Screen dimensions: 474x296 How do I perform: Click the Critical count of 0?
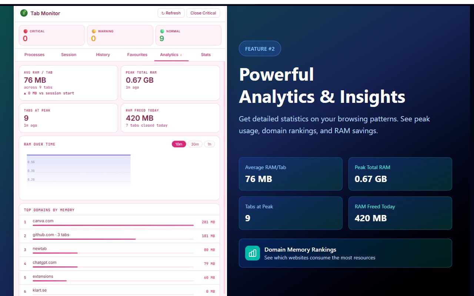coord(25,38)
